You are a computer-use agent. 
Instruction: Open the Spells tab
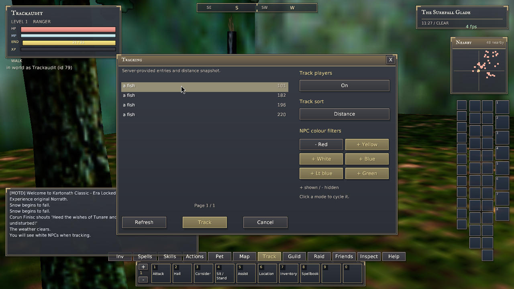point(145,256)
